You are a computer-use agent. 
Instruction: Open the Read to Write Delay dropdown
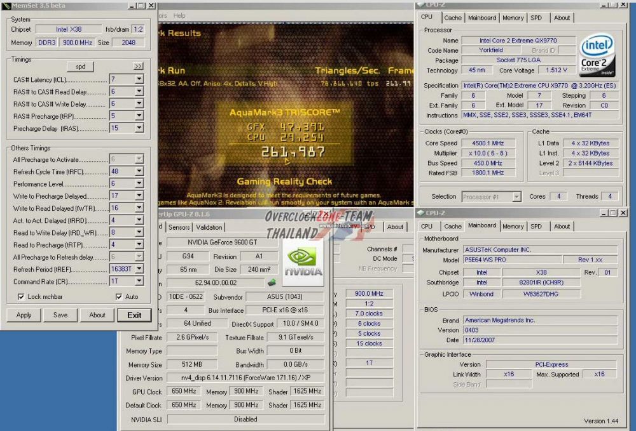click(139, 232)
